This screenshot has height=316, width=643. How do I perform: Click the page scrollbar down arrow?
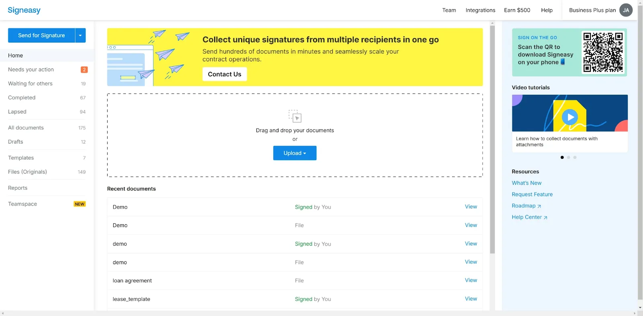640,308
